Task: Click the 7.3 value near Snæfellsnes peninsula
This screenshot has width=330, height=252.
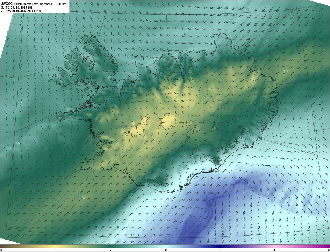Action: click(x=68, y=110)
